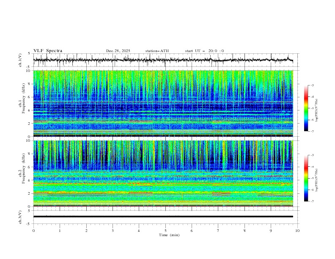Click the '6' kHz tick on ch.2 axis
The image size is (335, 259).
click(30, 167)
